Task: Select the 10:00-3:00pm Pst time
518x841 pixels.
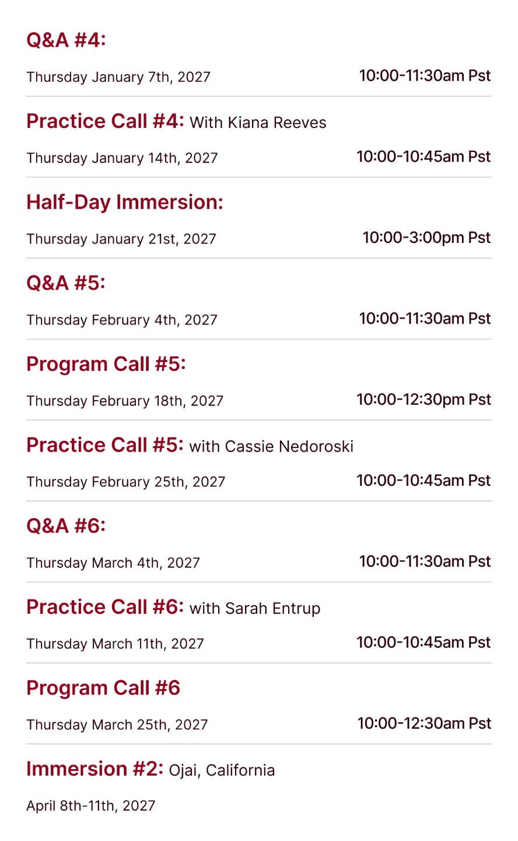Action: (x=427, y=238)
